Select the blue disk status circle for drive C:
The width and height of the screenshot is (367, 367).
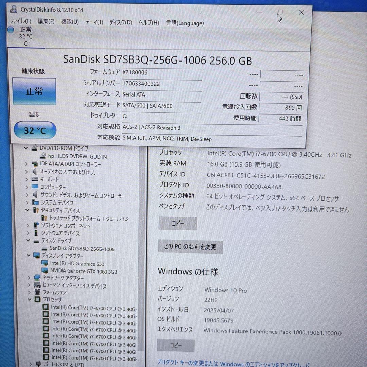pyautogui.click(x=11, y=30)
